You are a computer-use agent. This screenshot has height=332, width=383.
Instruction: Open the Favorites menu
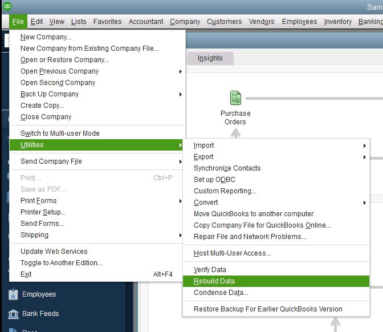tap(107, 22)
